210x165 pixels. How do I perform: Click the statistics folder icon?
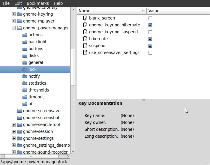25,83
